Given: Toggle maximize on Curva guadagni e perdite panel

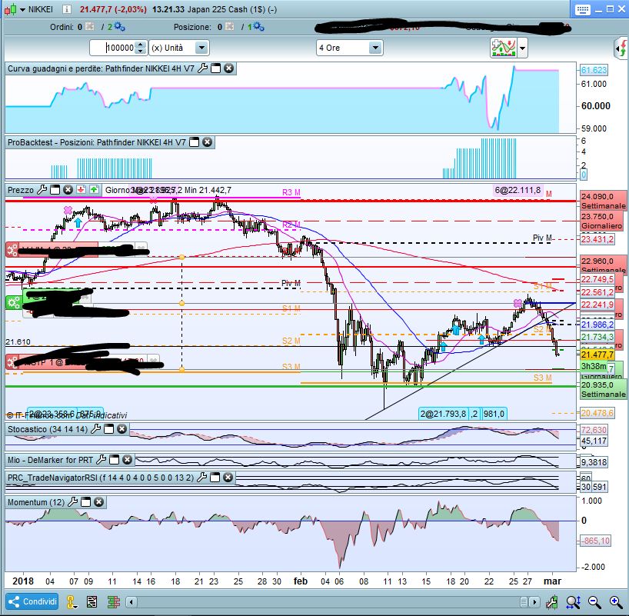Looking at the screenshot, I should (x=216, y=68).
